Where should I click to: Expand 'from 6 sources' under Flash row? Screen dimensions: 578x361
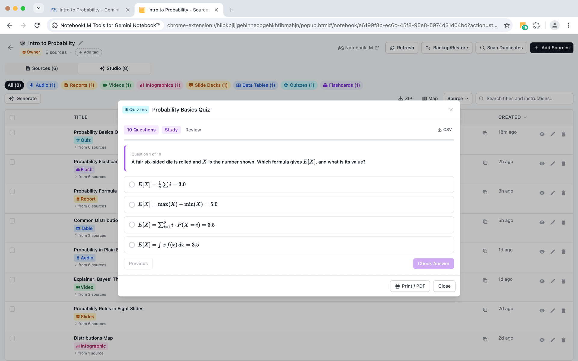point(90,177)
